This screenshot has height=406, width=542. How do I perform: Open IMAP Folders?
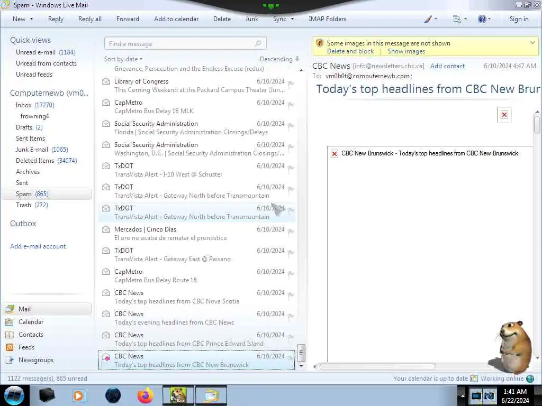(327, 19)
